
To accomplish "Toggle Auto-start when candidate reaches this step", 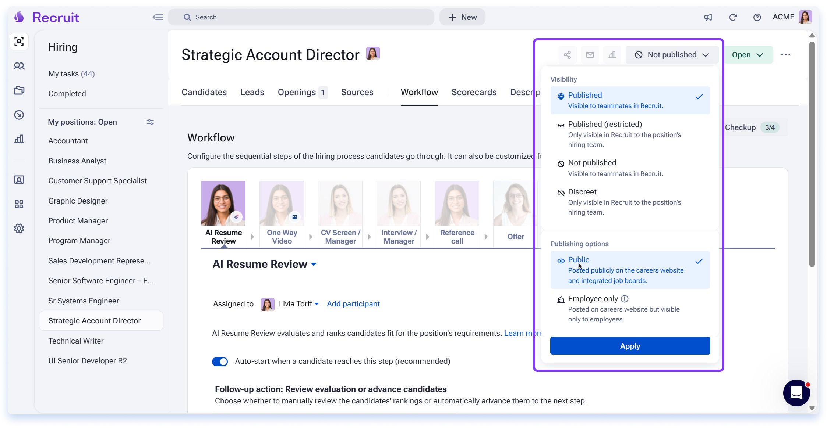I will point(220,362).
